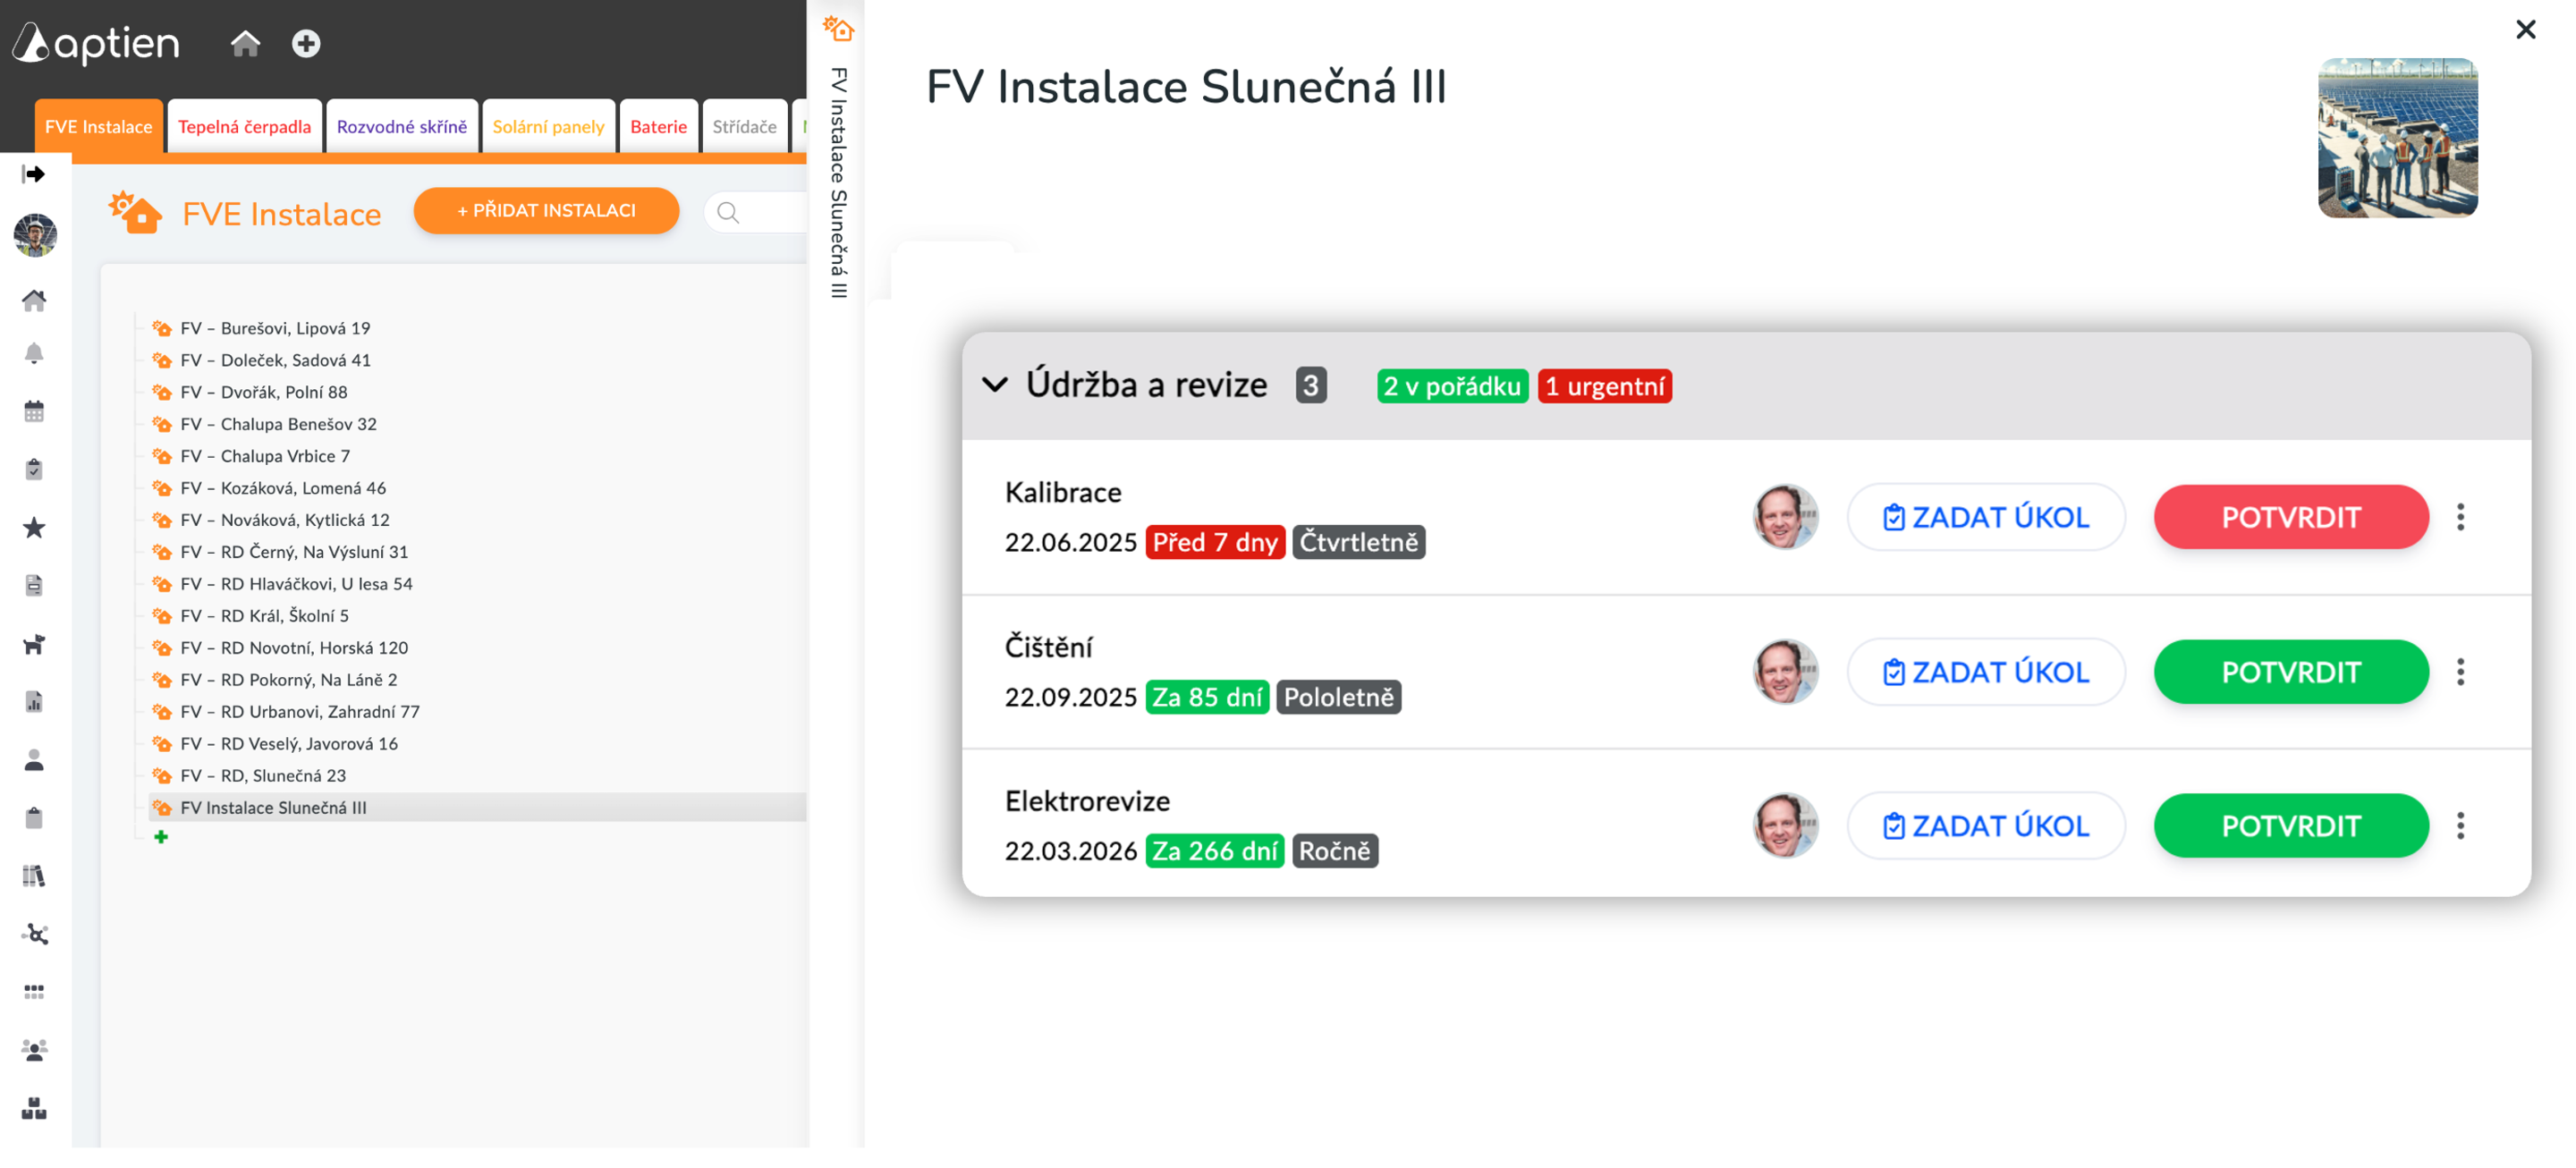Select FV – Doleček, Sadová 41
Image resolution: width=2576 pixels, height=1168 pixels.
275,360
